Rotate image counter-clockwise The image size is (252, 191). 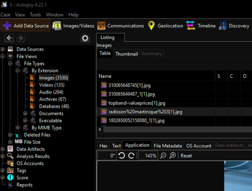pyautogui.click(x=122, y=156)
